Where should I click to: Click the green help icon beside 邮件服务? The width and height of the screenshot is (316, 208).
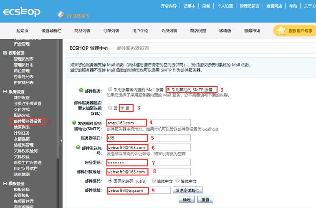point(81,90)
